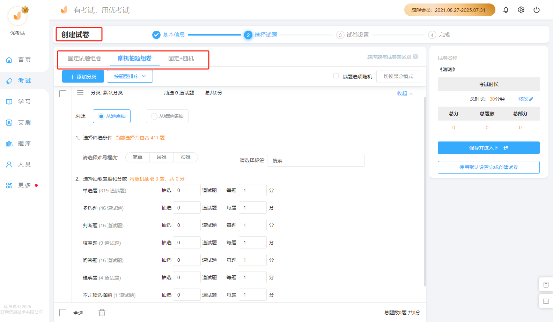Select 从题库抽 source option
This screenshot has width=553, height=322.
pos(112,116)
